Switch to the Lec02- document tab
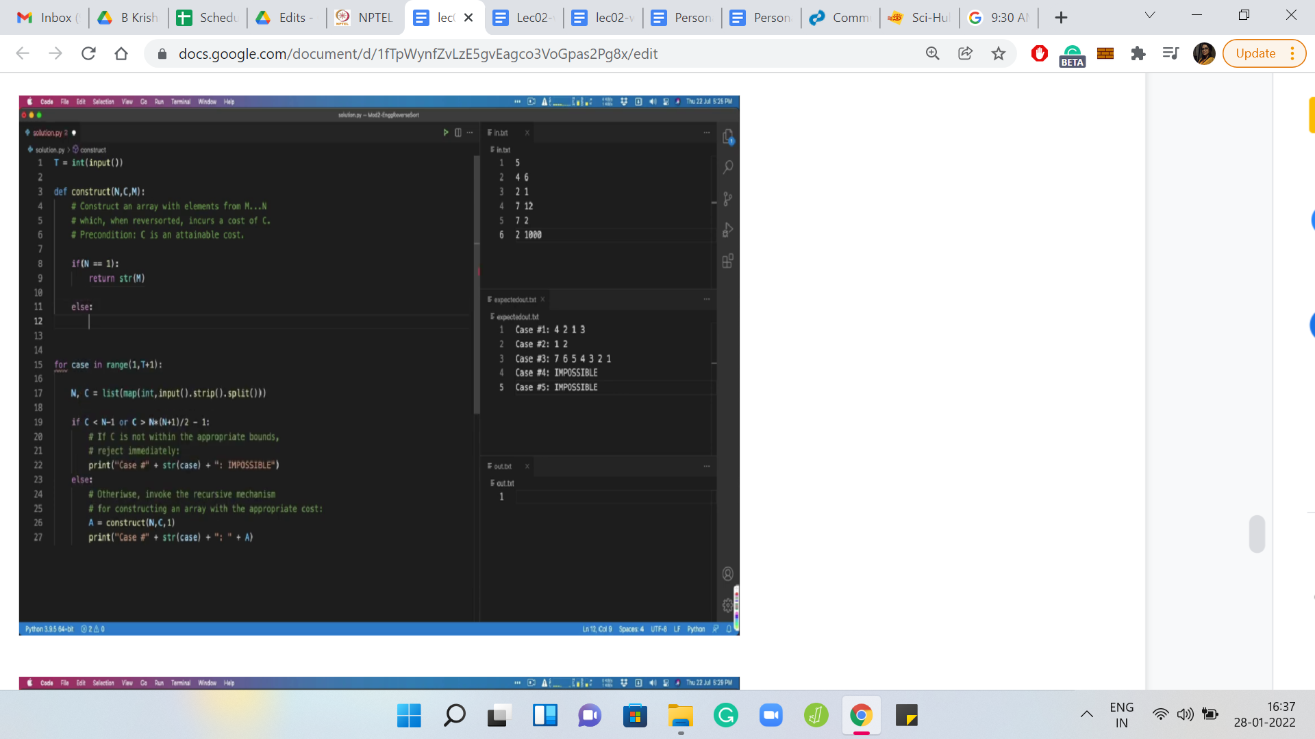Image resolution: width=1315 pixels, height=739 pixels. click(x=523, y=18)
